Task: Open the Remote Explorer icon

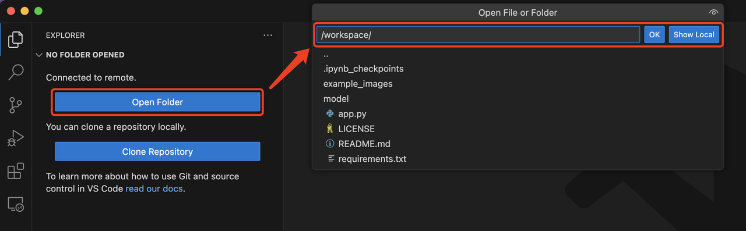Action: [x=16, y=204]
